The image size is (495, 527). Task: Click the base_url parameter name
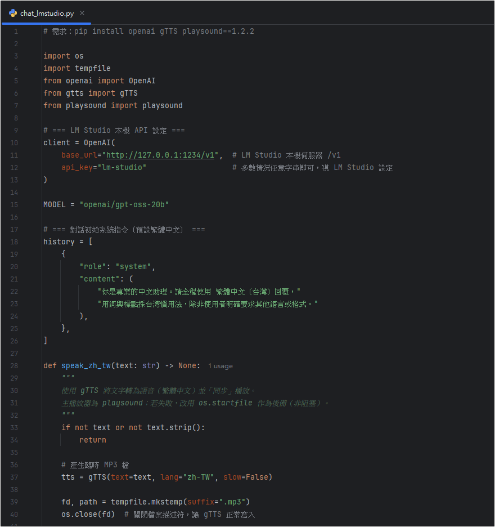pos(79,155)
